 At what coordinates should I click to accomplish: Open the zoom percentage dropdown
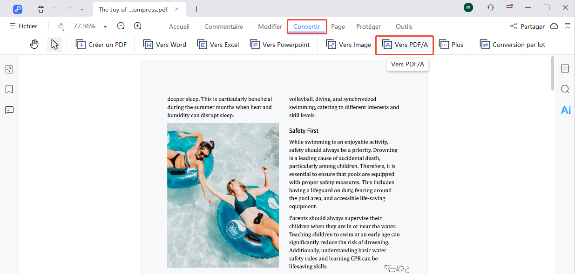point(105,26)
